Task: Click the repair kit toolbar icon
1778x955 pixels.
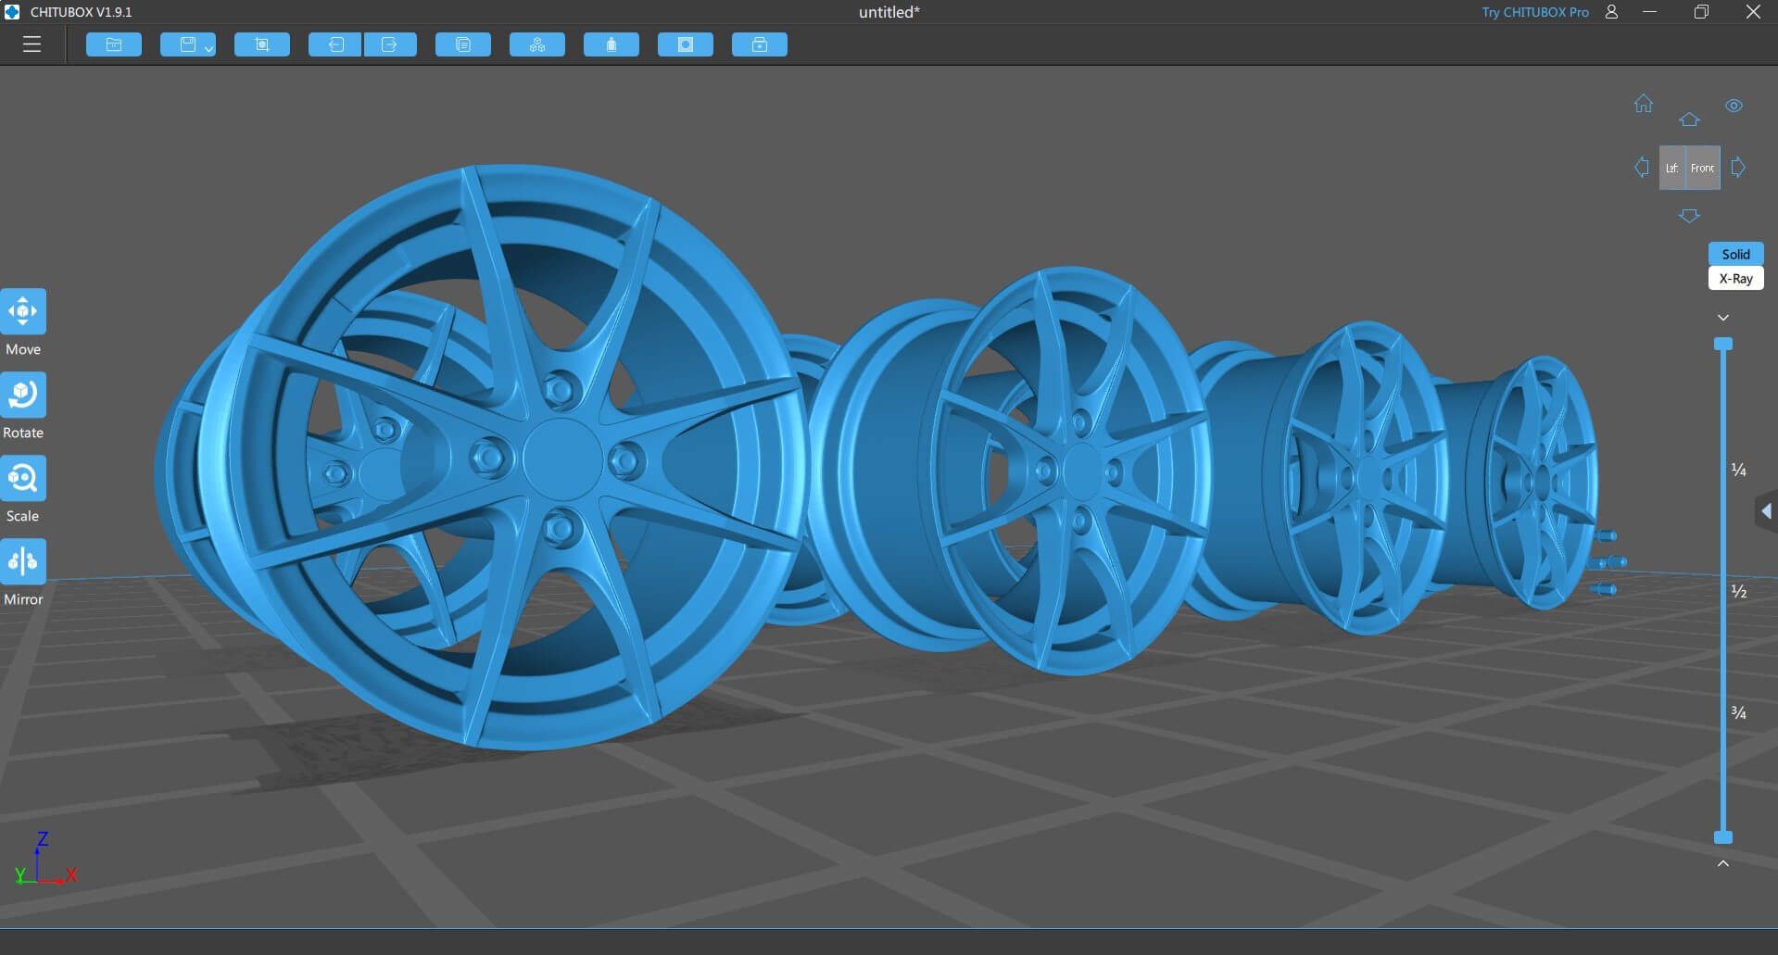Action: [760, 44]
